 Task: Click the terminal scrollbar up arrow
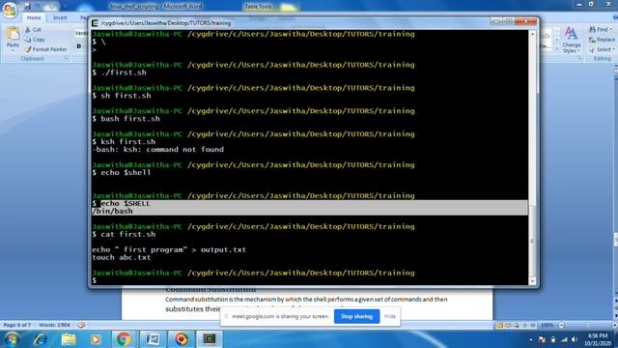pyautogui.click(x=532, y=34)
